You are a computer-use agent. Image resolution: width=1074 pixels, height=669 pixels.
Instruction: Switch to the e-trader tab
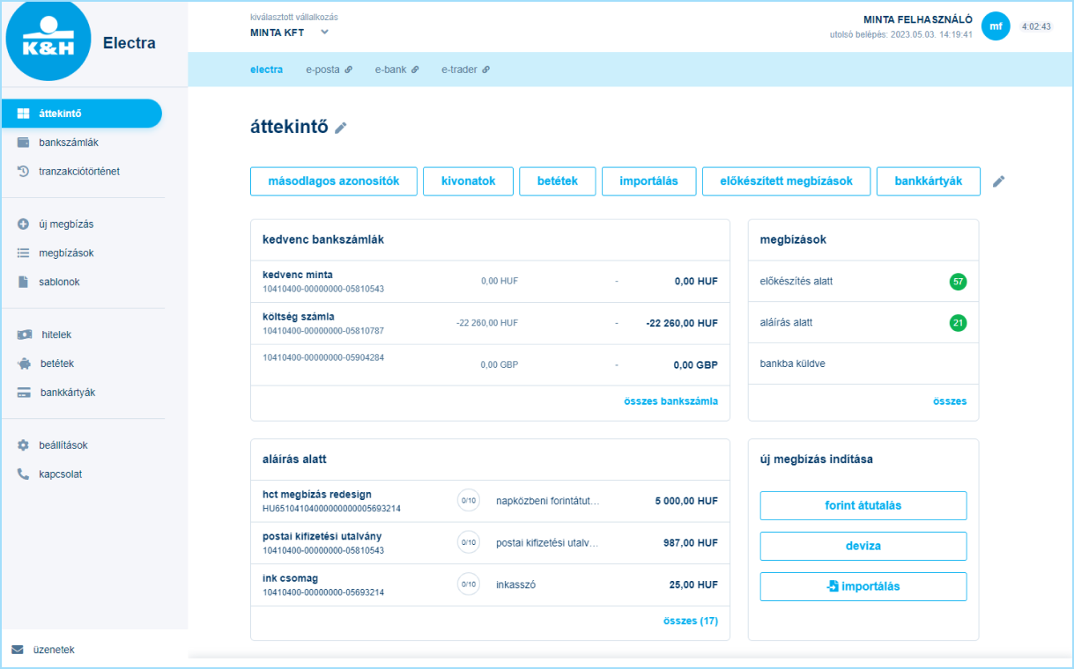pyautogui.click(x=464, y=70)
